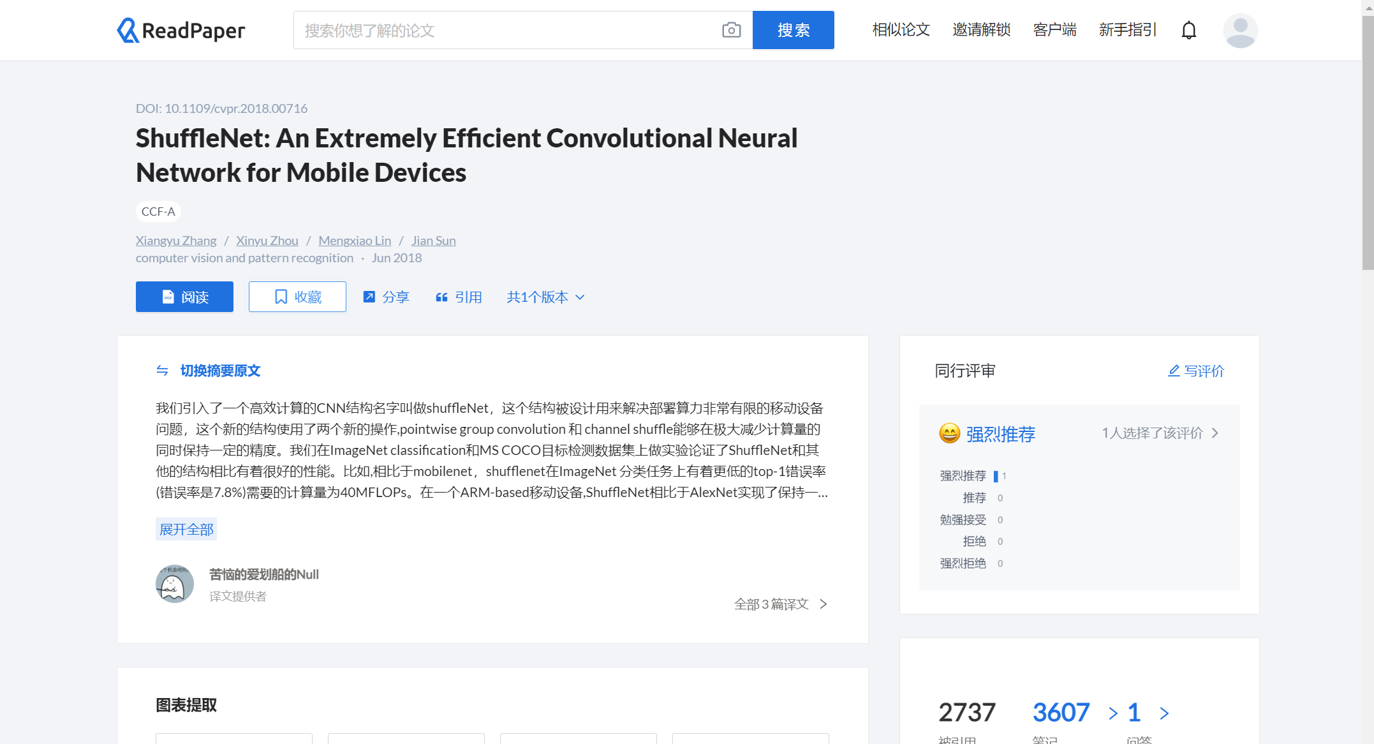Click the ShuffleNet paper title

tap(466, 155)
